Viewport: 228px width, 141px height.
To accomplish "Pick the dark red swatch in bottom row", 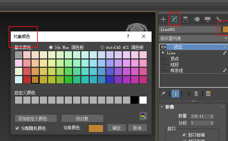I will 27,79.
